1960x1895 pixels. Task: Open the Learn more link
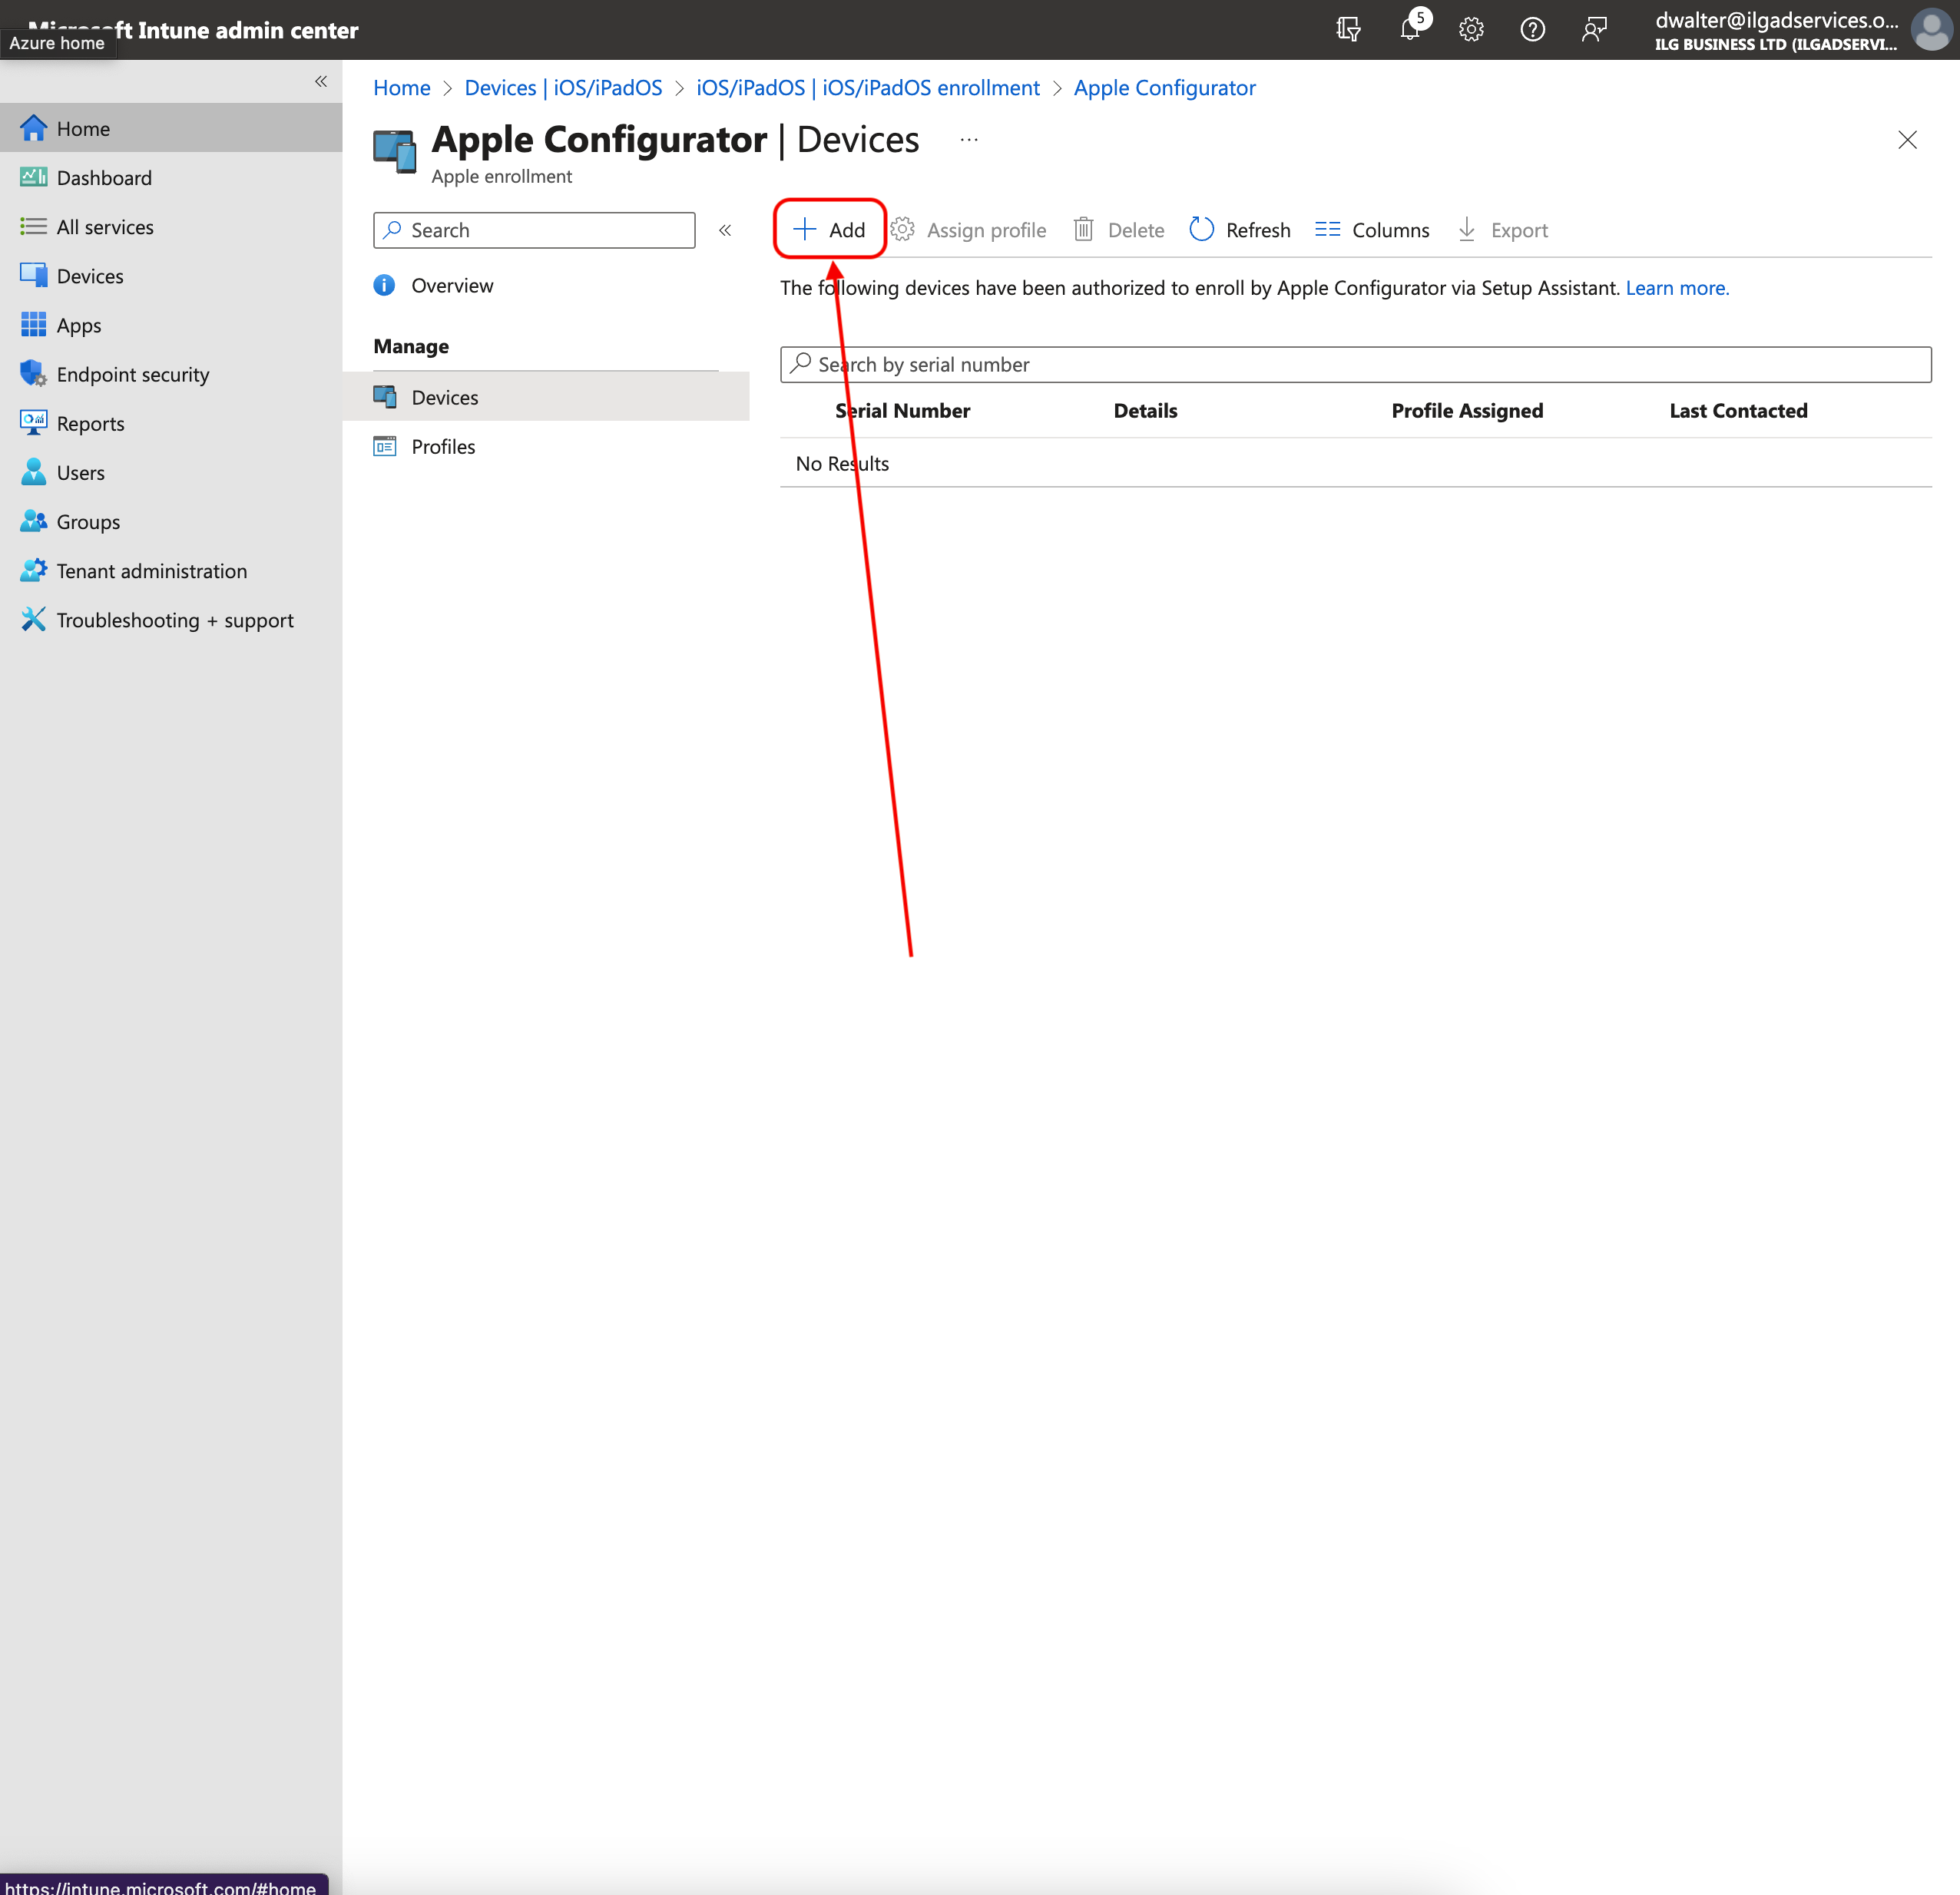pyautogui.click(x=1676, y=288)
